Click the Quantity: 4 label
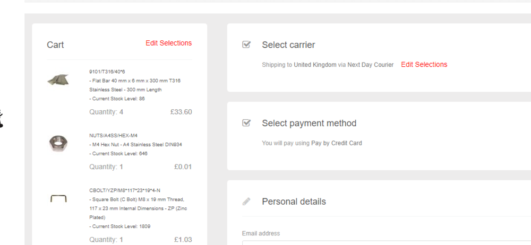Viewport: 531px width, 245px height. pyautogui.click(x=106, y=112)
